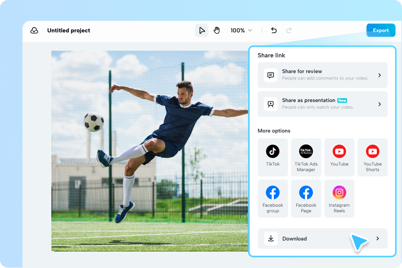The height and width of the screenshot is (268, 402).
Task: Redo the last action
Action: [x=289, y=30]
